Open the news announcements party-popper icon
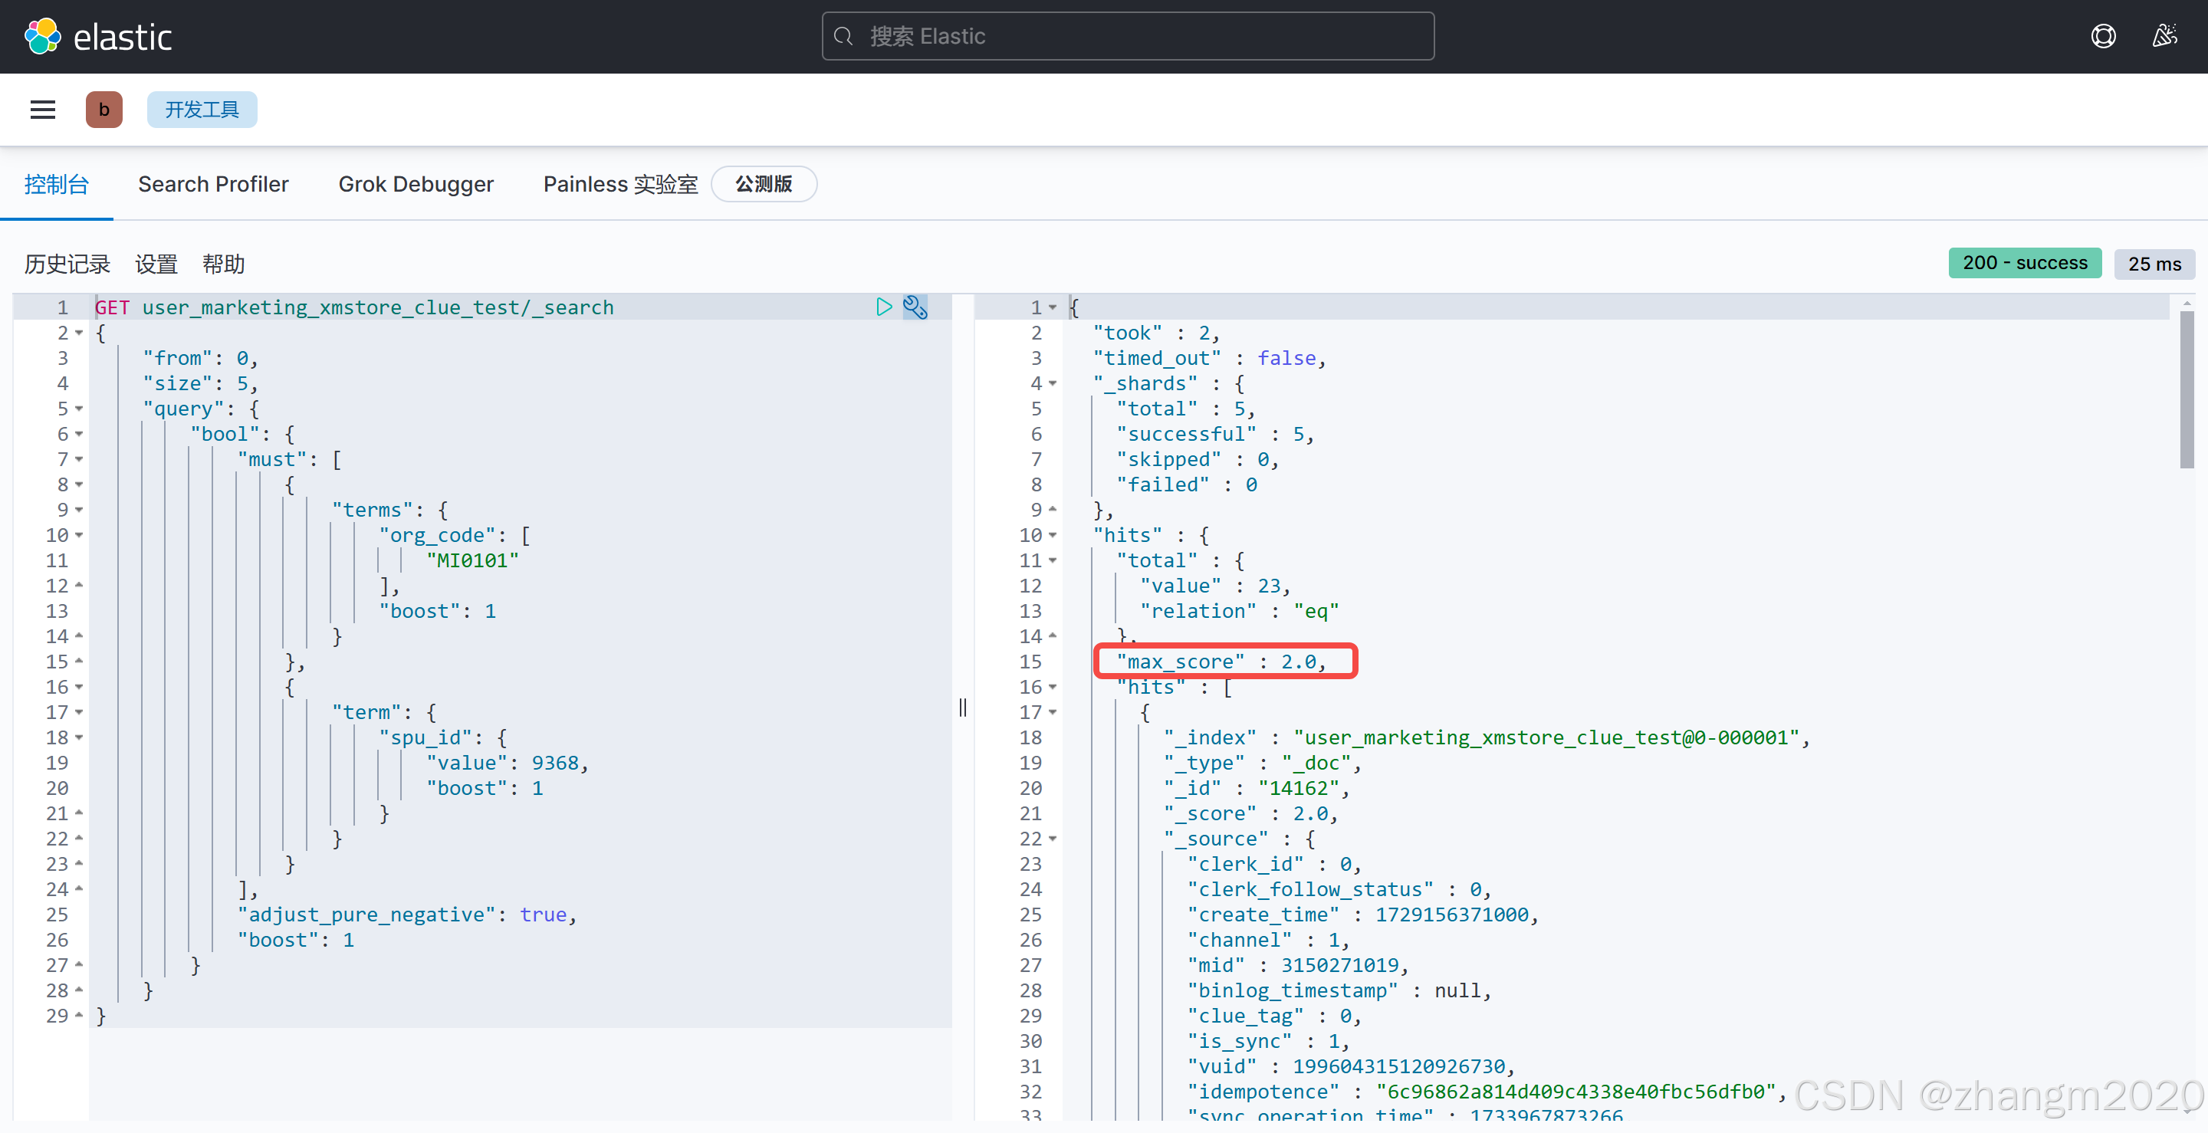The width and height of the screenshot is (2208, 1133). pyautogui.click(x=2165, y=36)
